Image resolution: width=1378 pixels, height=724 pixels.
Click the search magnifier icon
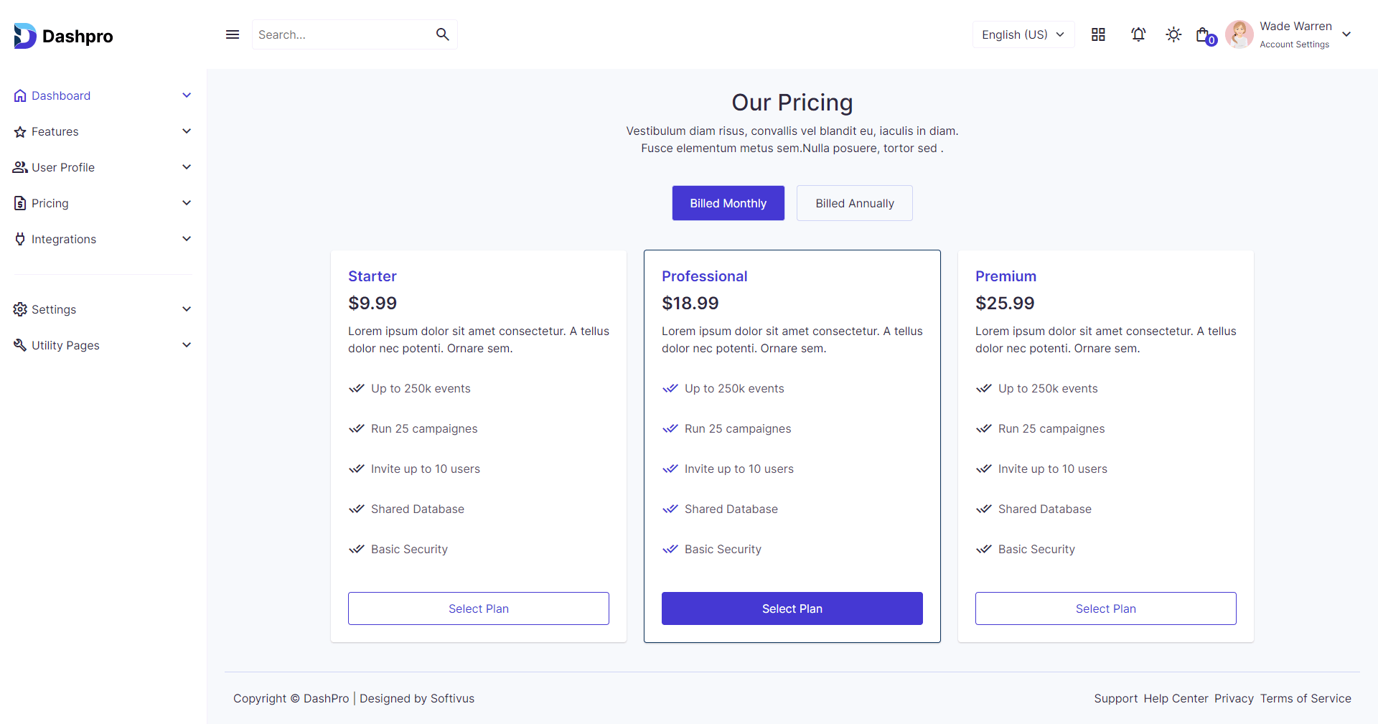tap(442, 34)
